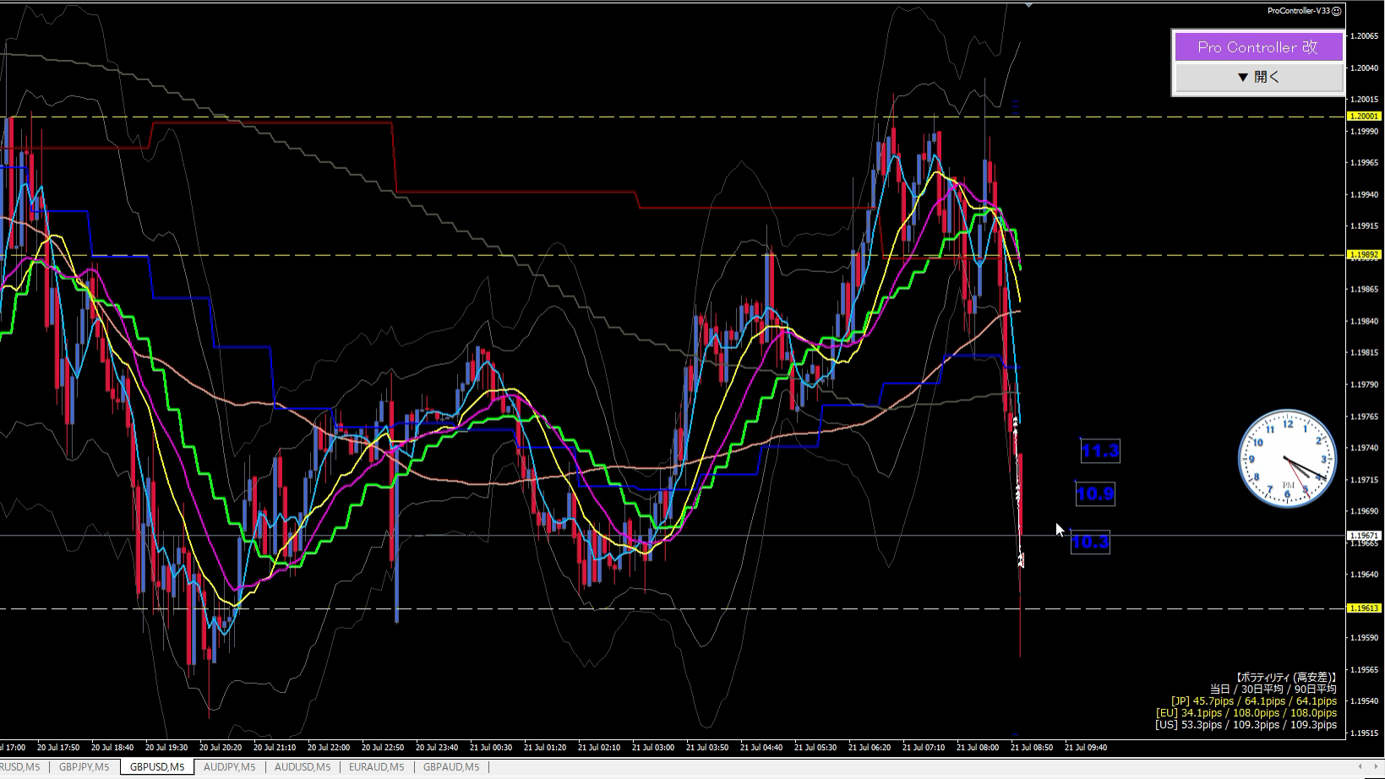This screenshot has height=779, width=1385.
Task: Click the 1.20065 price scale value
Action: (1365, 36)
